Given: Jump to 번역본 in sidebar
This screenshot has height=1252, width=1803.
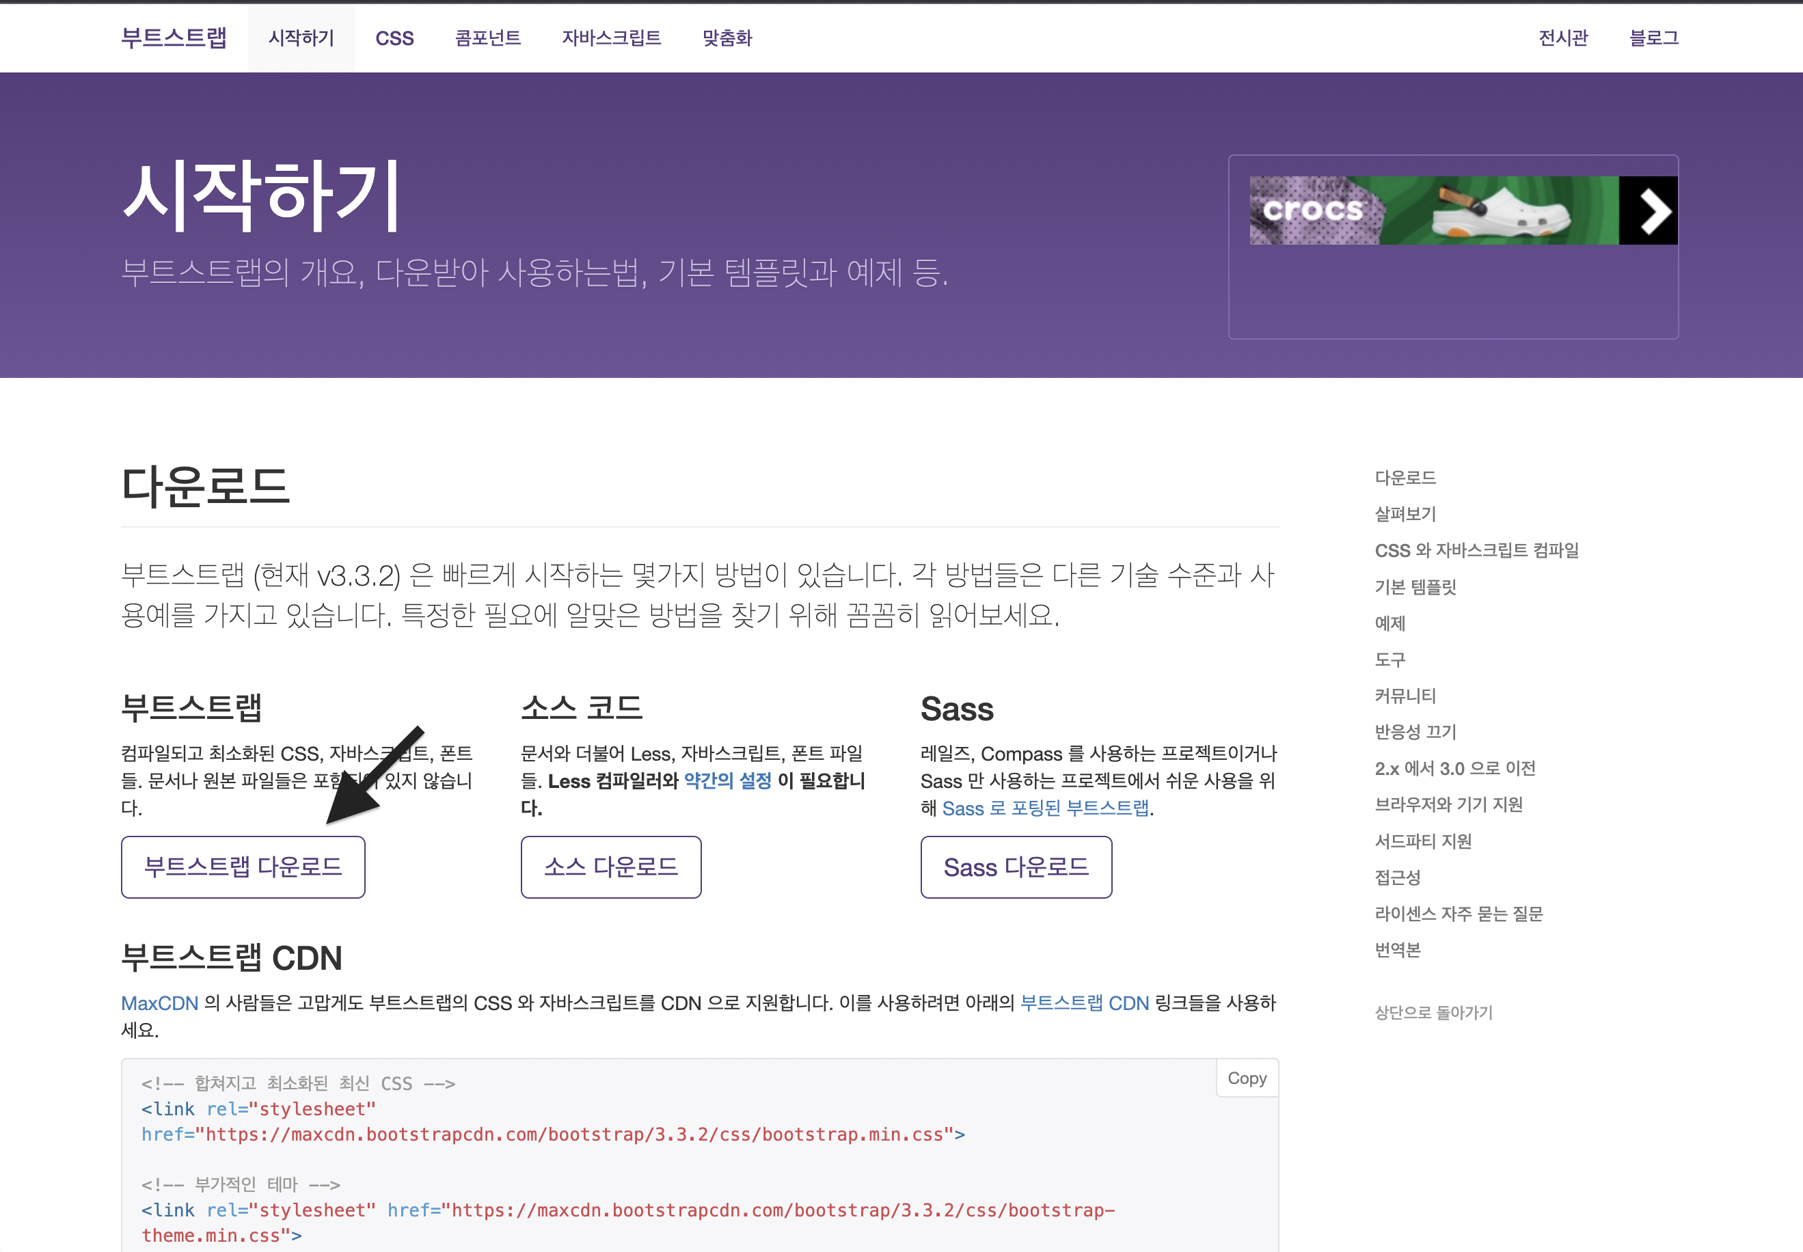Looking at the screenshot, I should click(x=1398, y=950).
